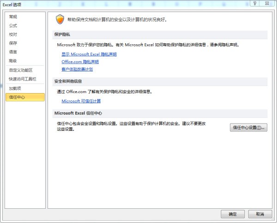This screenshot has width=277, height=223.
Task: Open the 客户体验改善计划 link
Action: click(77, 69)
